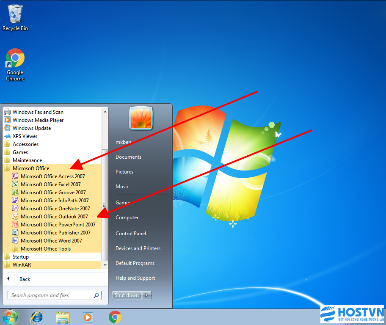386x325 pixels.
Task: Click the Publisher 2007 icon
Action: tap(15, 233)
